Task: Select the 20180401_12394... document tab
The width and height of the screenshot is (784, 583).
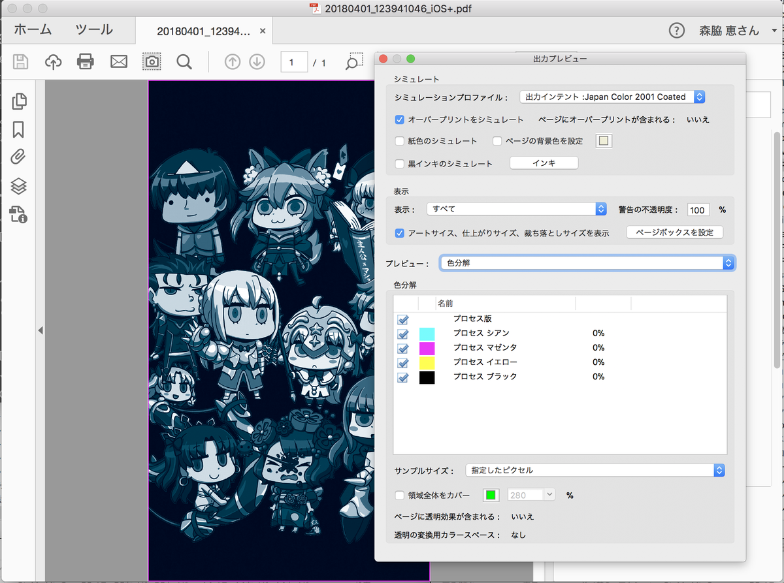Action: (x=203, y=31)
